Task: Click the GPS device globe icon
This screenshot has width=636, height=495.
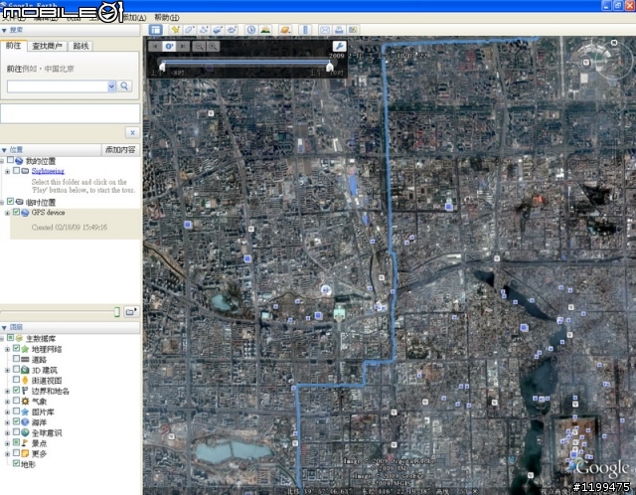Action: point(25,213)
